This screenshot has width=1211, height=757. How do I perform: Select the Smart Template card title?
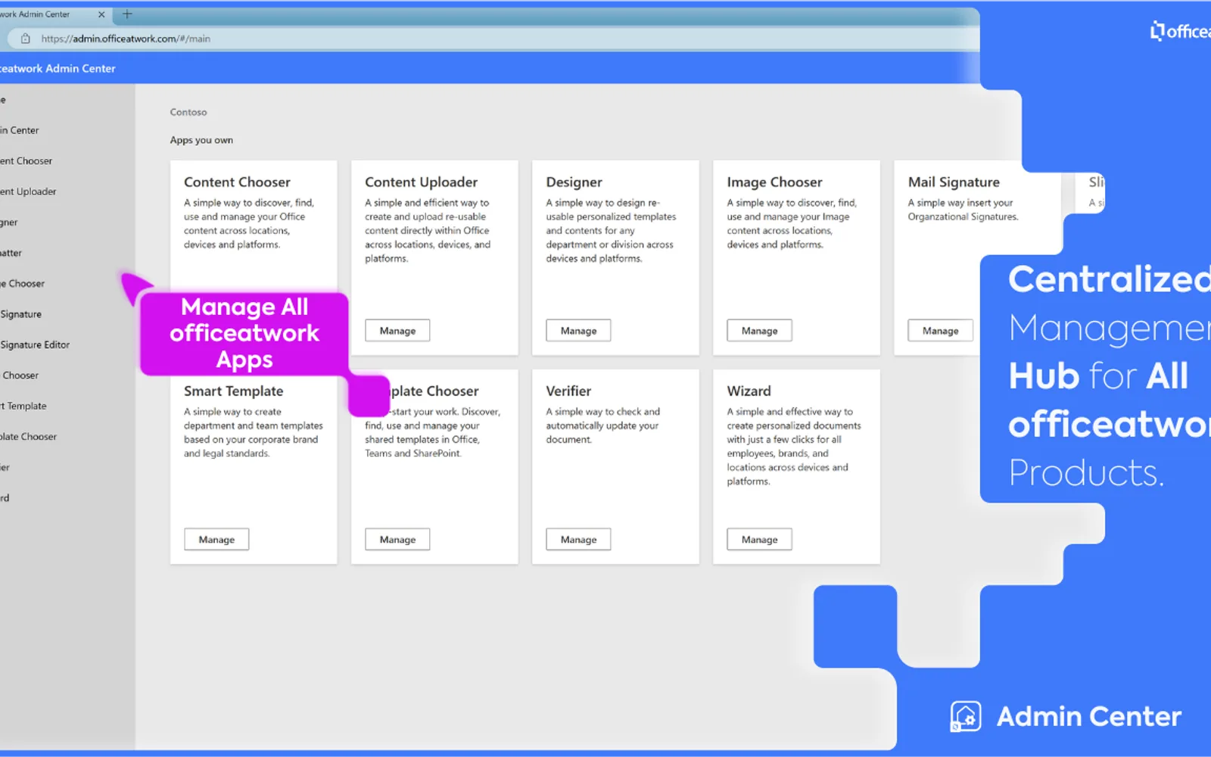click(233, 391)
